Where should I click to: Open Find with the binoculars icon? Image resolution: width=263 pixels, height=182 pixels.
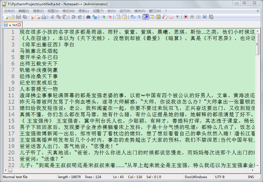(x=88, y=17)
